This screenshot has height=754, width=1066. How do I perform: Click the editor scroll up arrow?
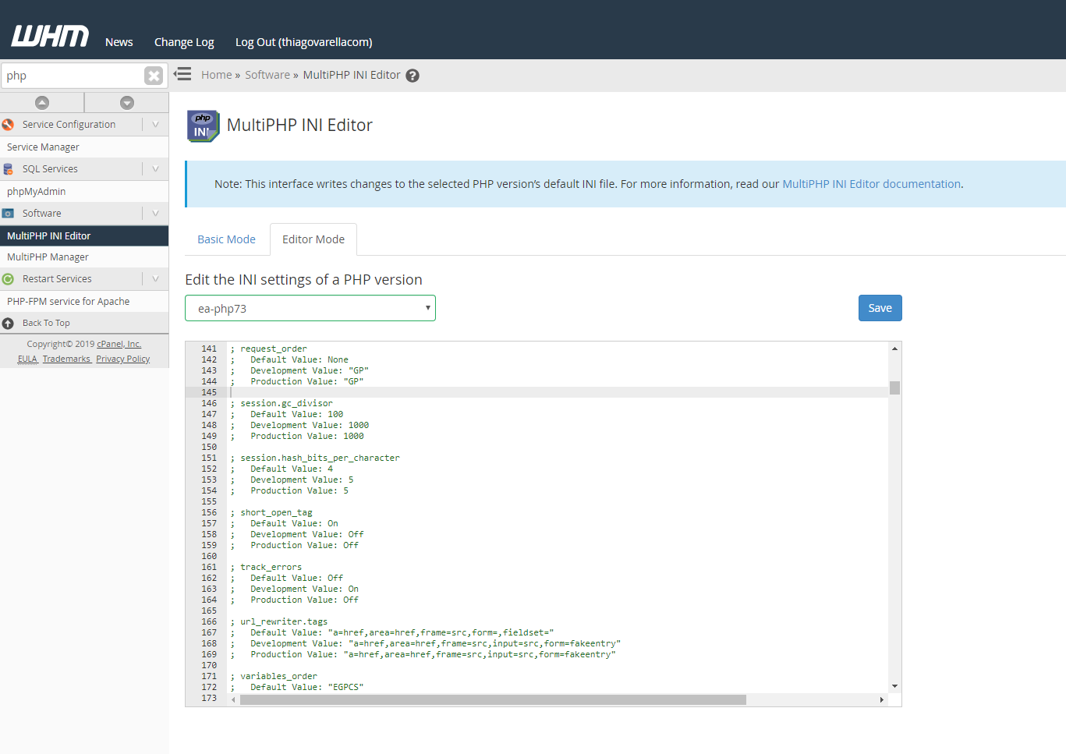(894, 349)
